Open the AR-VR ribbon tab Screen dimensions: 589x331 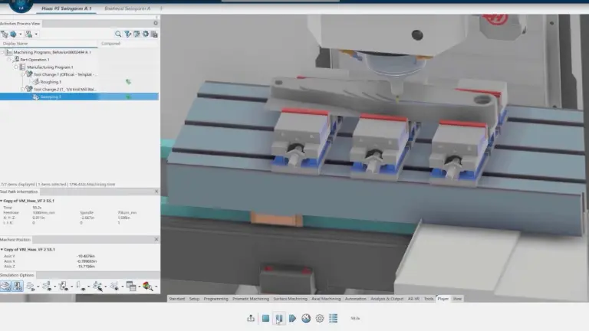[413, 299]
